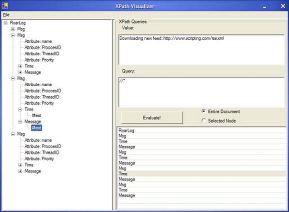This screenshot has height=212, width=289.
Task: Collapse the RoarLog root node
Action: click(5, 23)
